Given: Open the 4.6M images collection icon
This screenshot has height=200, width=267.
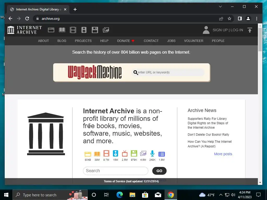Looking at the screenshot, I should tap(143, 154).
